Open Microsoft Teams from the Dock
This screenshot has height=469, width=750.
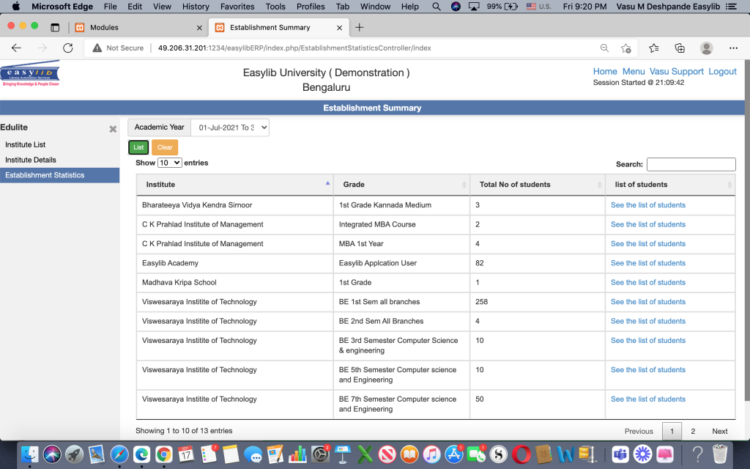coord(620,454)
